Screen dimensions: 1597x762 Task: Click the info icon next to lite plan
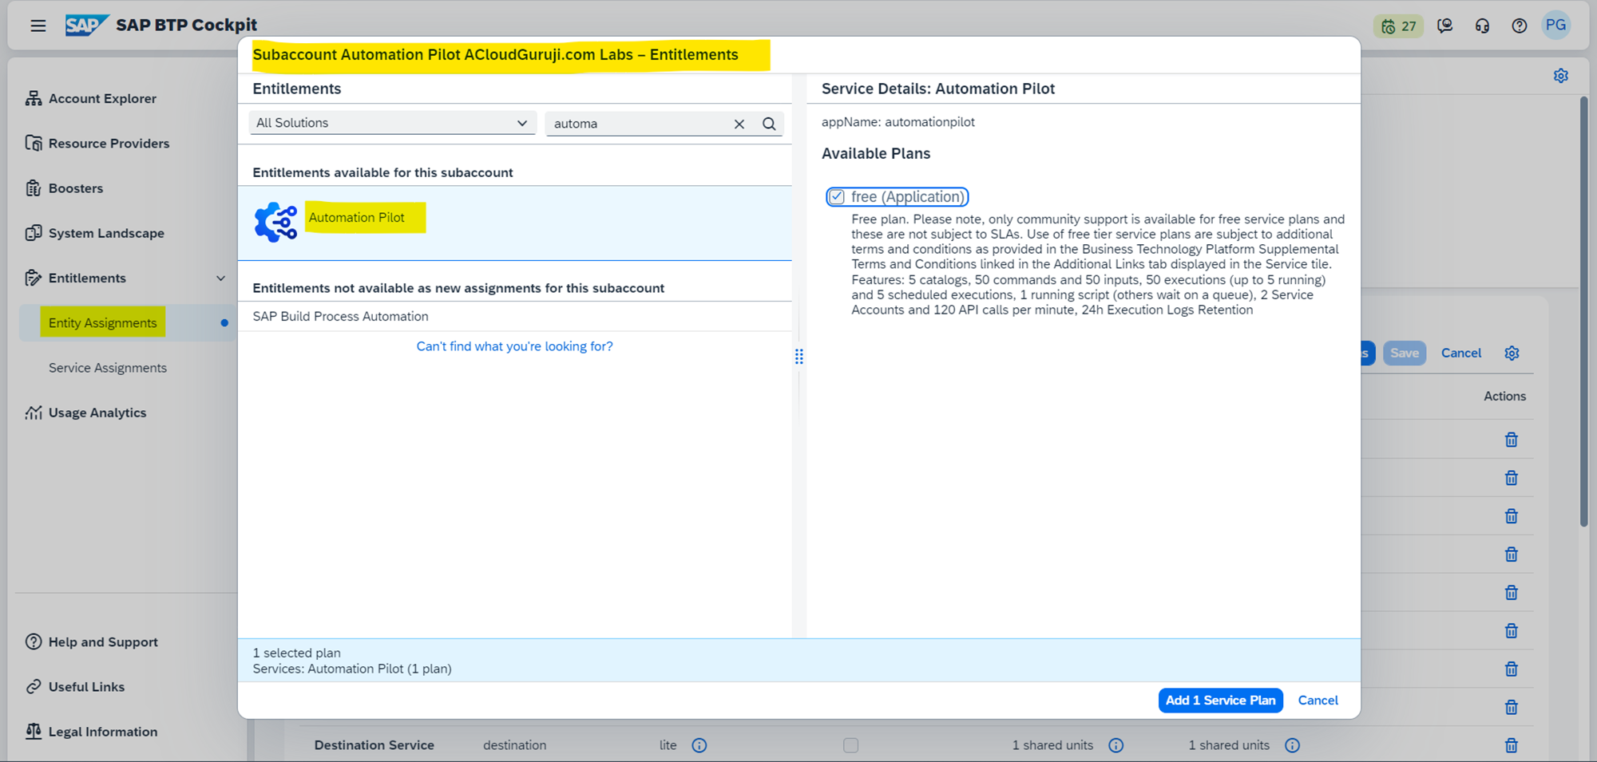[x=699, y=745]
